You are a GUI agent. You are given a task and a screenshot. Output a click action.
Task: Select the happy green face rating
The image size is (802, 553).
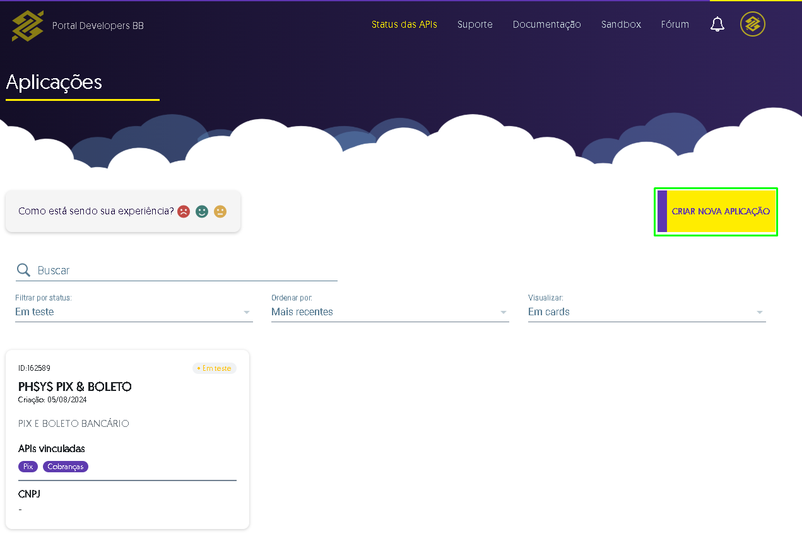[x=202, y=211]
